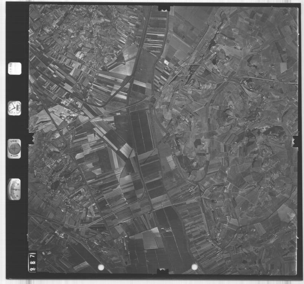The image size is (304, 284).
Task: Click the frame number 987 label
Action: (x=32, y=262)
